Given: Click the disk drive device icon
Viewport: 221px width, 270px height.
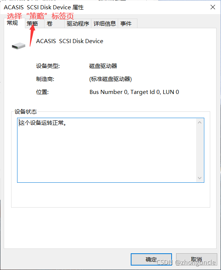Looking at the screenshot, I should 19,46.
